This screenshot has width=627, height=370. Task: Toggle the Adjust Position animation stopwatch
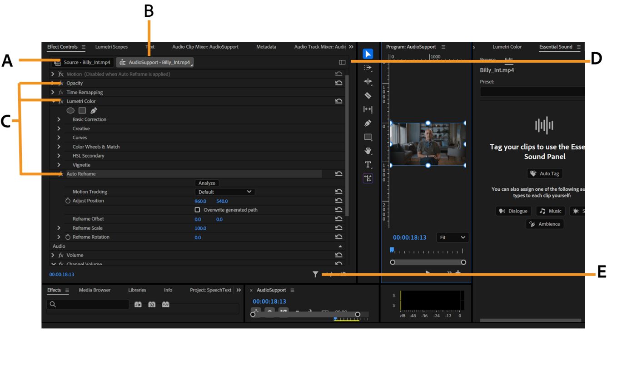pyautogui.click(x=68, y=201)
